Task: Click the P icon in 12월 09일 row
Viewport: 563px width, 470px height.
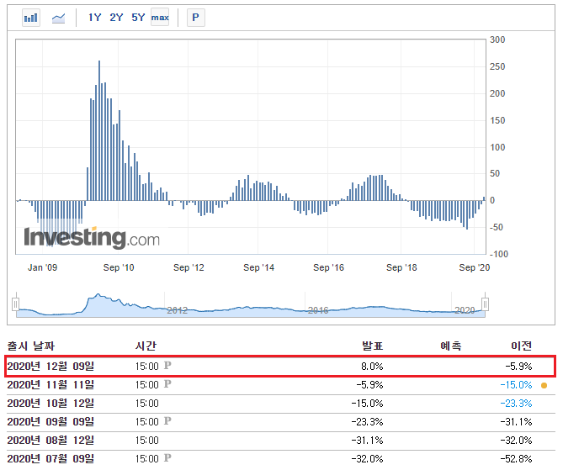Action: (167, 365)
